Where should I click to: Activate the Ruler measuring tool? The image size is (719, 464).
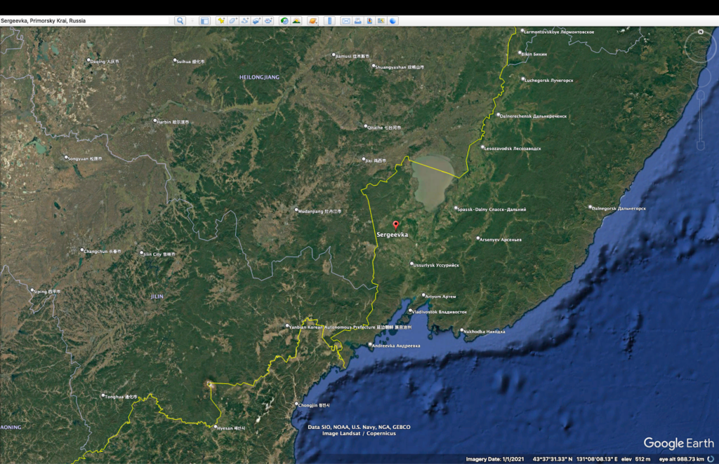pyautogui.click(x=329, y=21)
